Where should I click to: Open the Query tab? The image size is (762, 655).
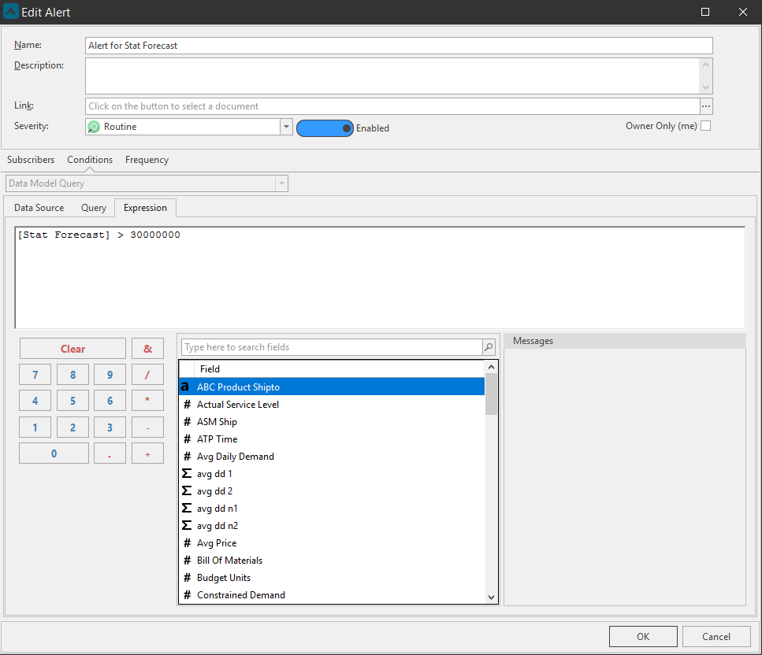(93, 208)
